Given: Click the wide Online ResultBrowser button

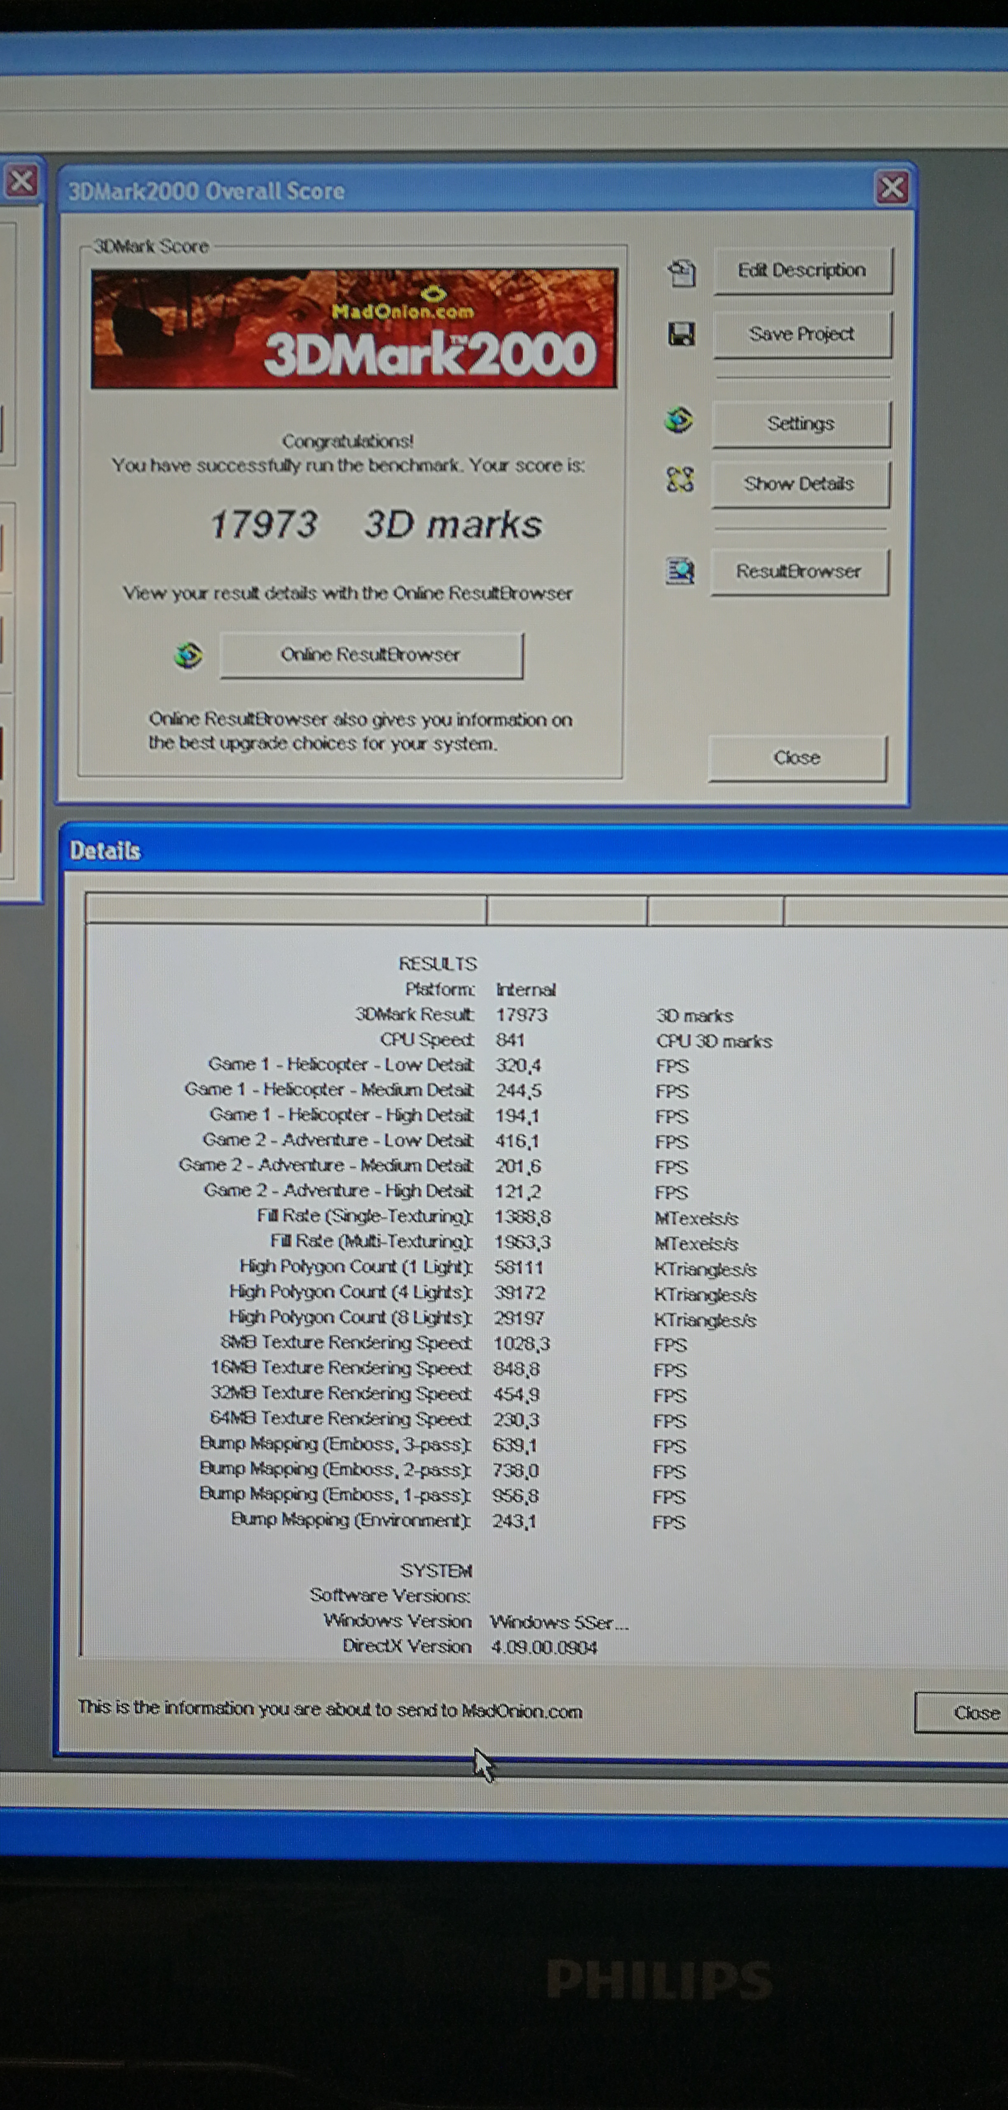Looking at the screenshot, I should tap(371, 654).
